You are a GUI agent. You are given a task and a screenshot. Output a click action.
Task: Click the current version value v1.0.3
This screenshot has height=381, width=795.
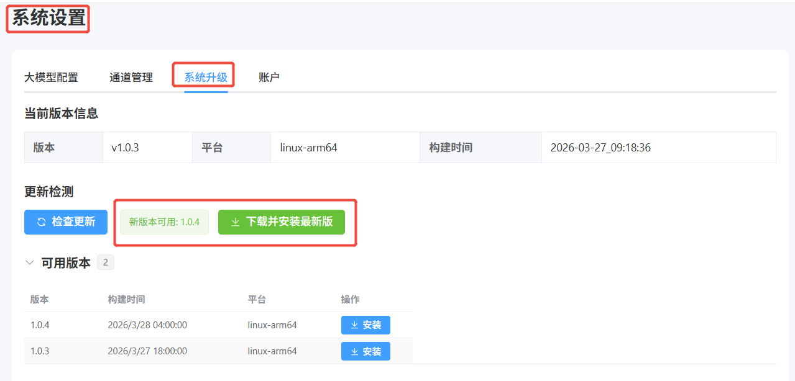point(125,148)
